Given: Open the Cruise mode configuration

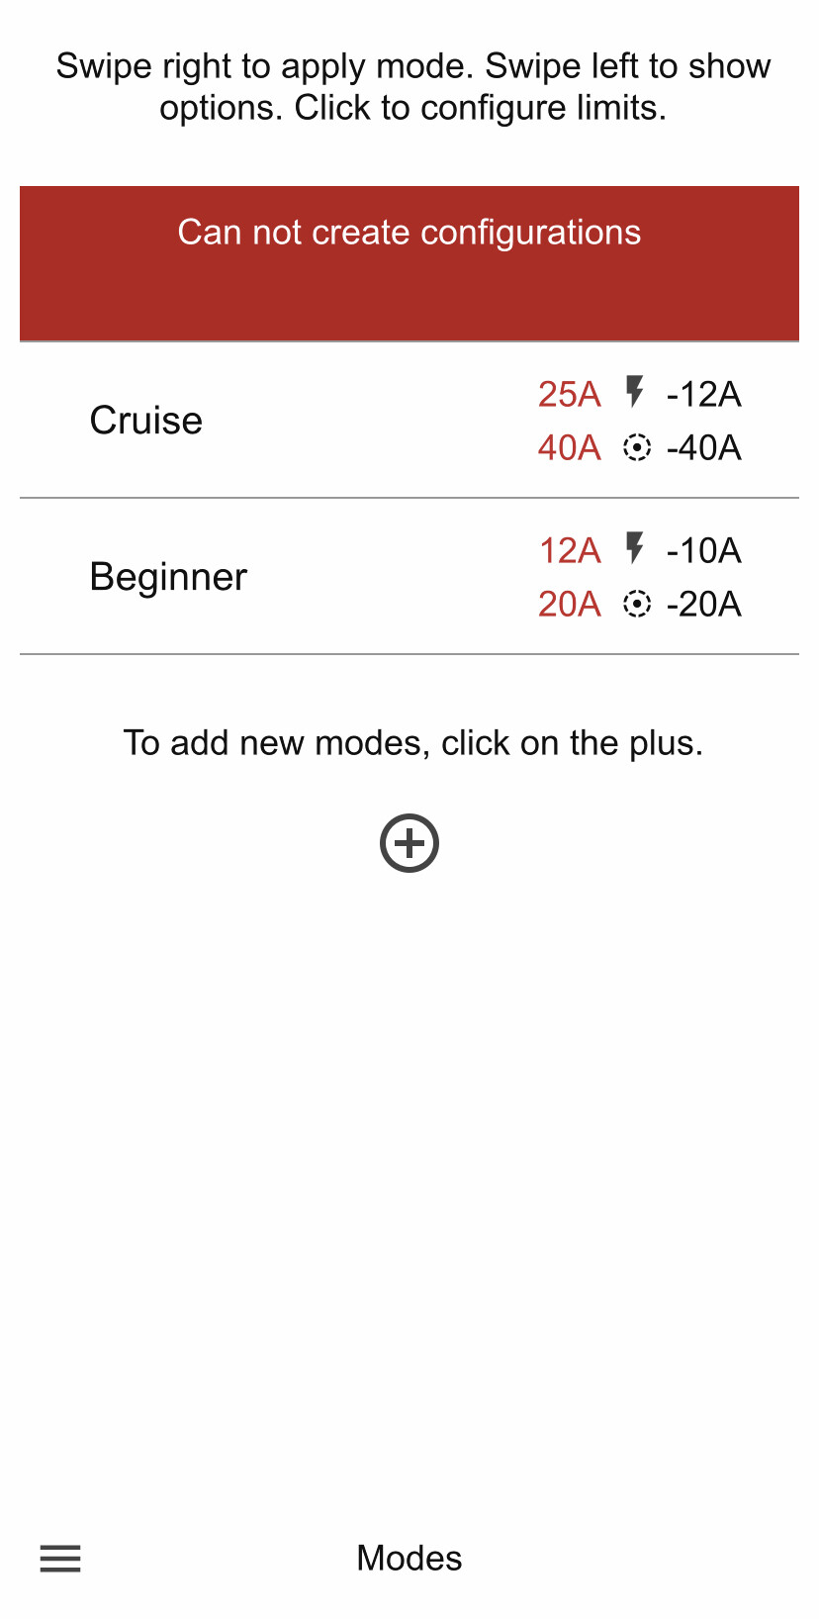Looking at the screenshot, I should click(x=146, y=421).
